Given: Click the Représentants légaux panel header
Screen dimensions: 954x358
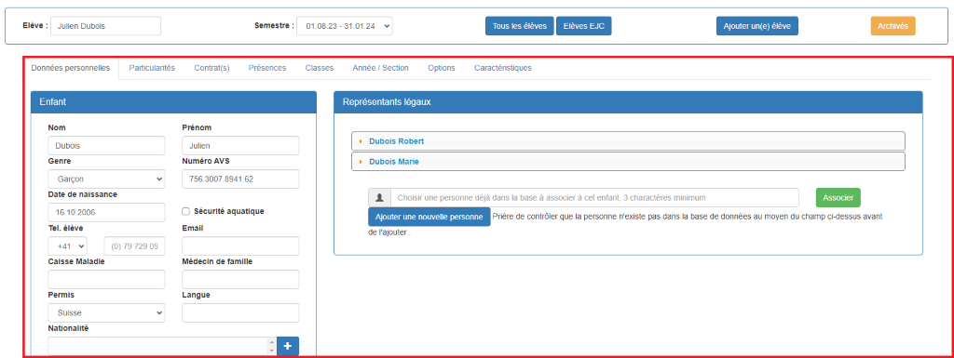Looking at the screenshot, I should pos(629,102).
